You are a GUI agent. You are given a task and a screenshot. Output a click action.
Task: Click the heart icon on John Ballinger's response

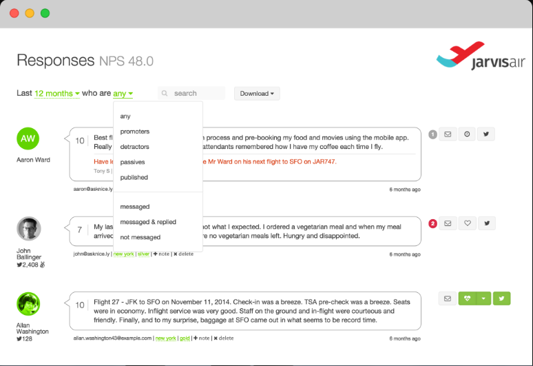[x=467, y=223]
